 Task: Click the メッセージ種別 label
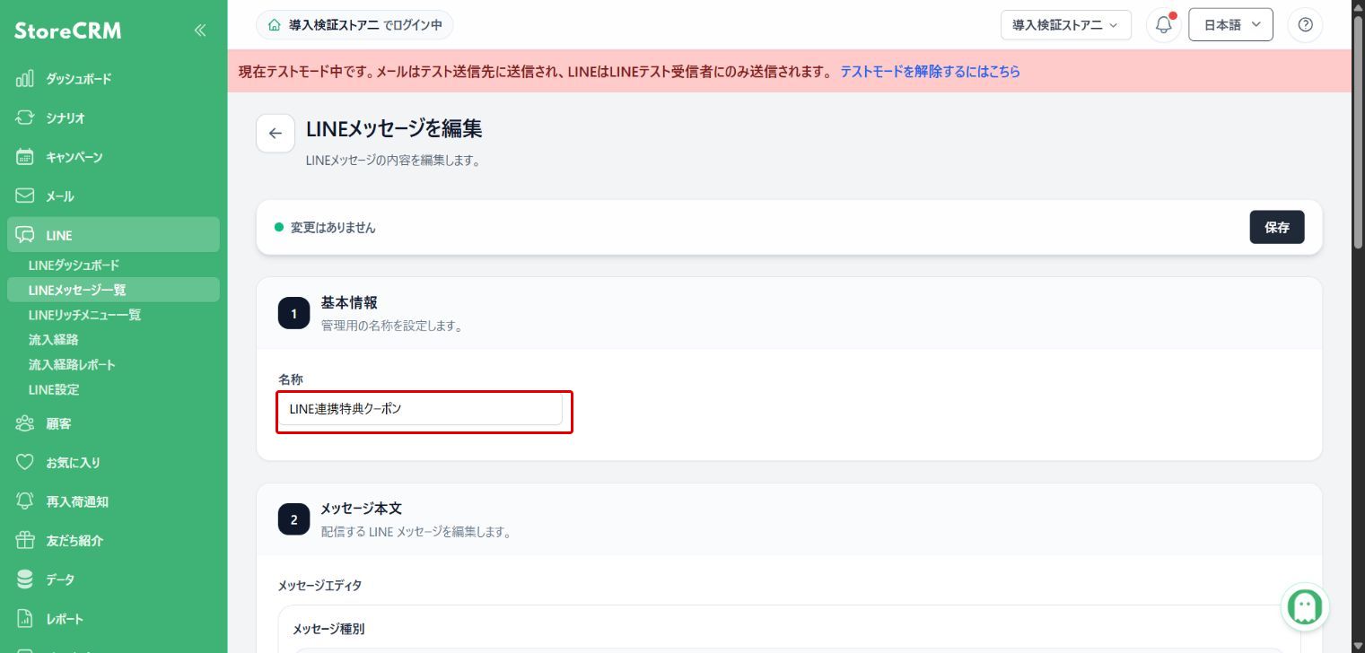[328, 629]
